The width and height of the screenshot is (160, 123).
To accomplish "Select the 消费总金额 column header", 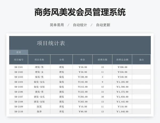I will (x=122, y=60).
